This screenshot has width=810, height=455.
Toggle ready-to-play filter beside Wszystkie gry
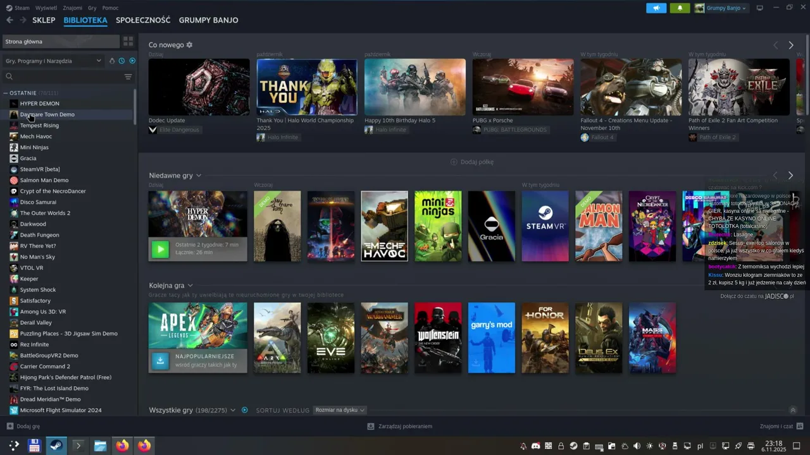[x=244, y=410]
